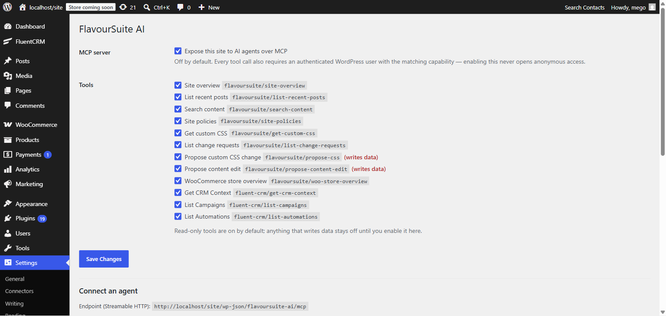Click the flavoursuite/propose-css code label
Screen dimensions: 666x316
coord(302,158)
